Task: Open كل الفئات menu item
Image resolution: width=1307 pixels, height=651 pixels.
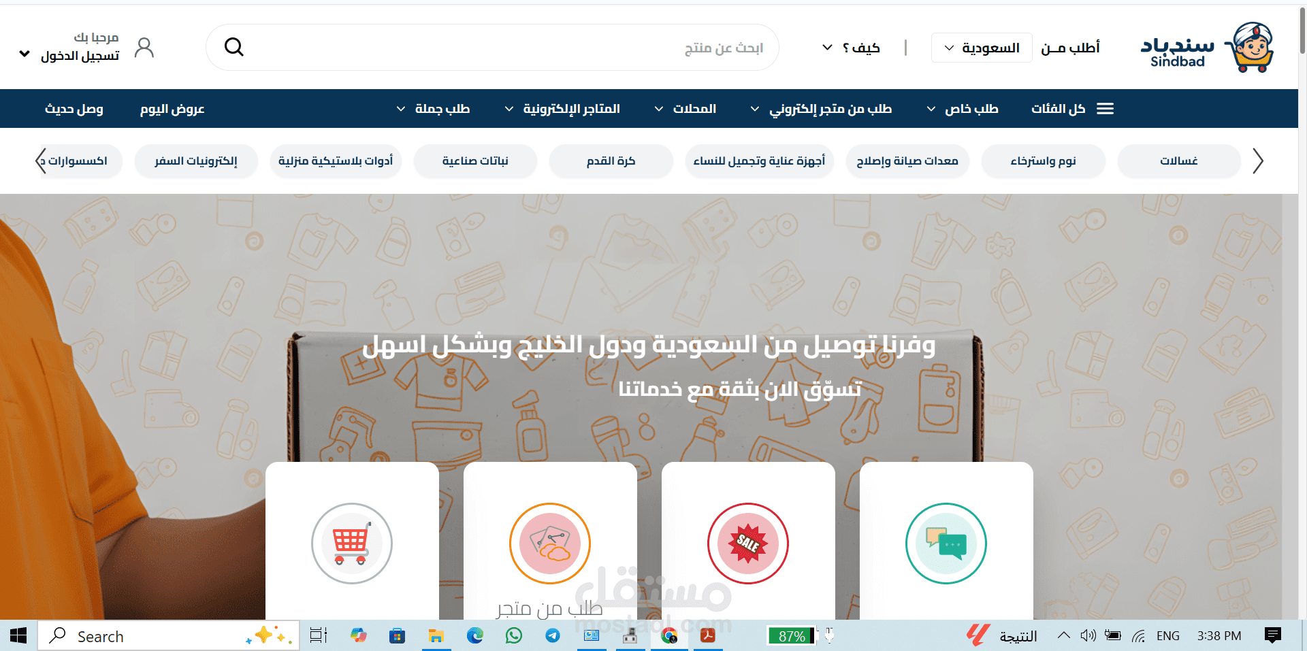Action: (1059, 109)
